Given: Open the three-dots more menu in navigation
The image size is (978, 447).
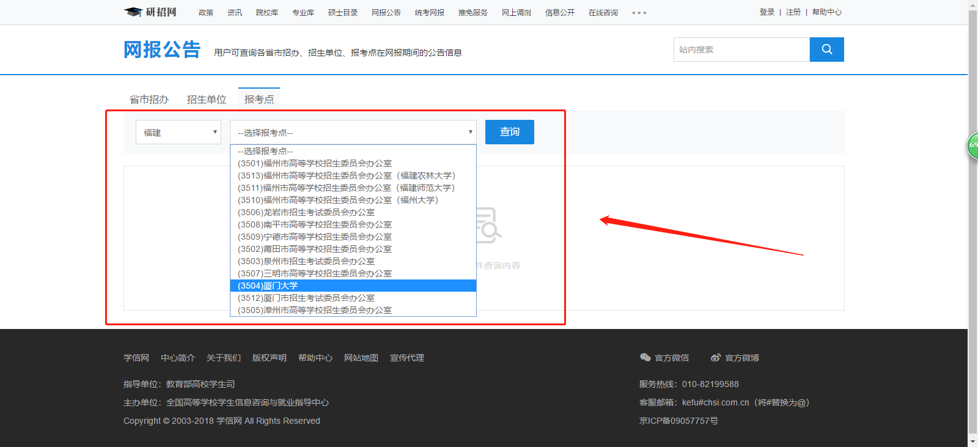Looking at the screenshot, I should (x=639, y=13).
